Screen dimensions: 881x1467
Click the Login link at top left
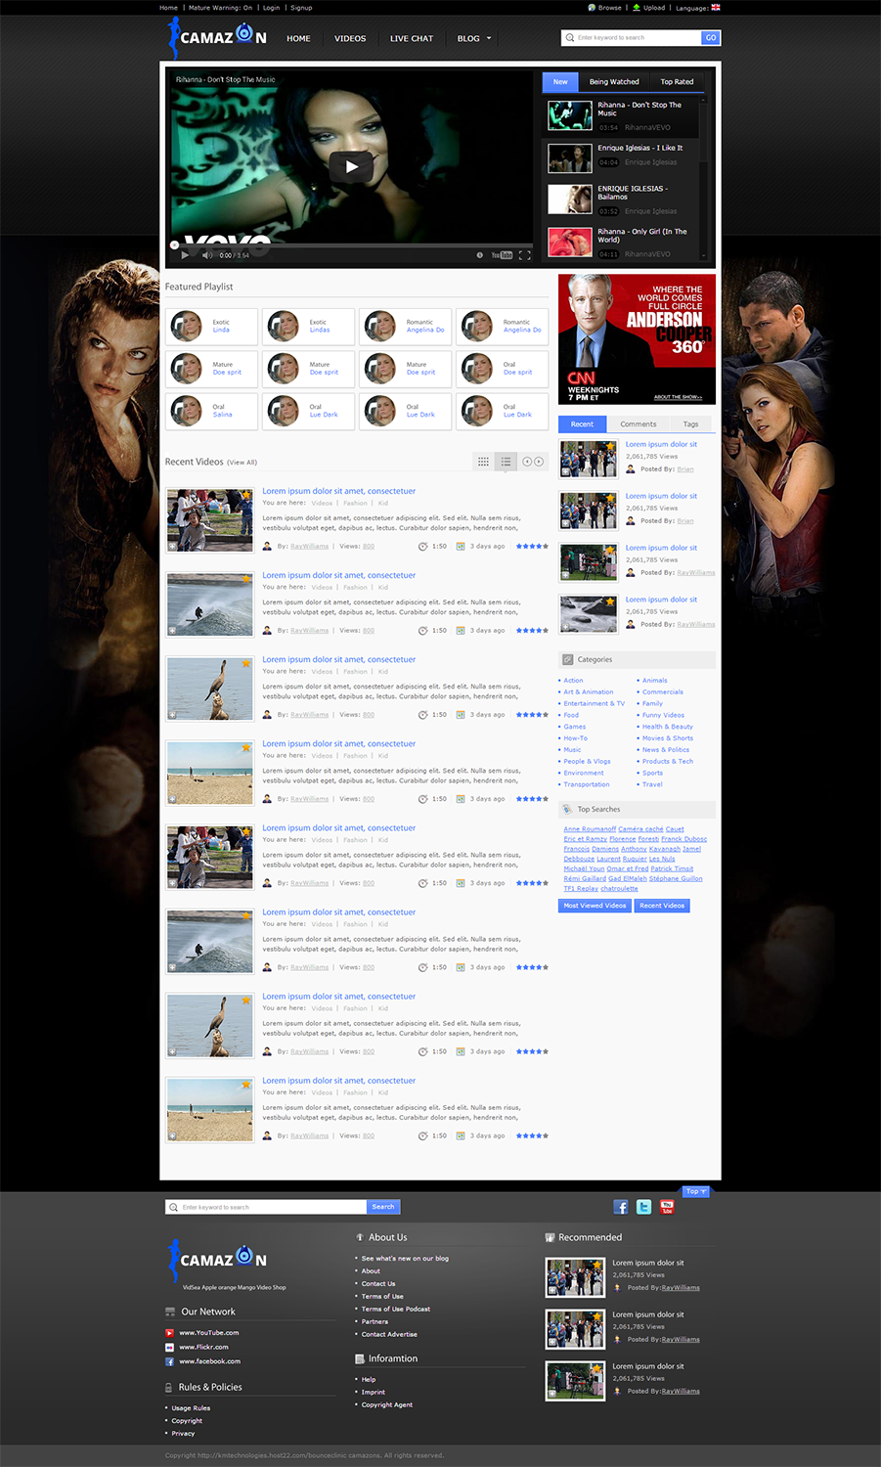pos(271,7)
